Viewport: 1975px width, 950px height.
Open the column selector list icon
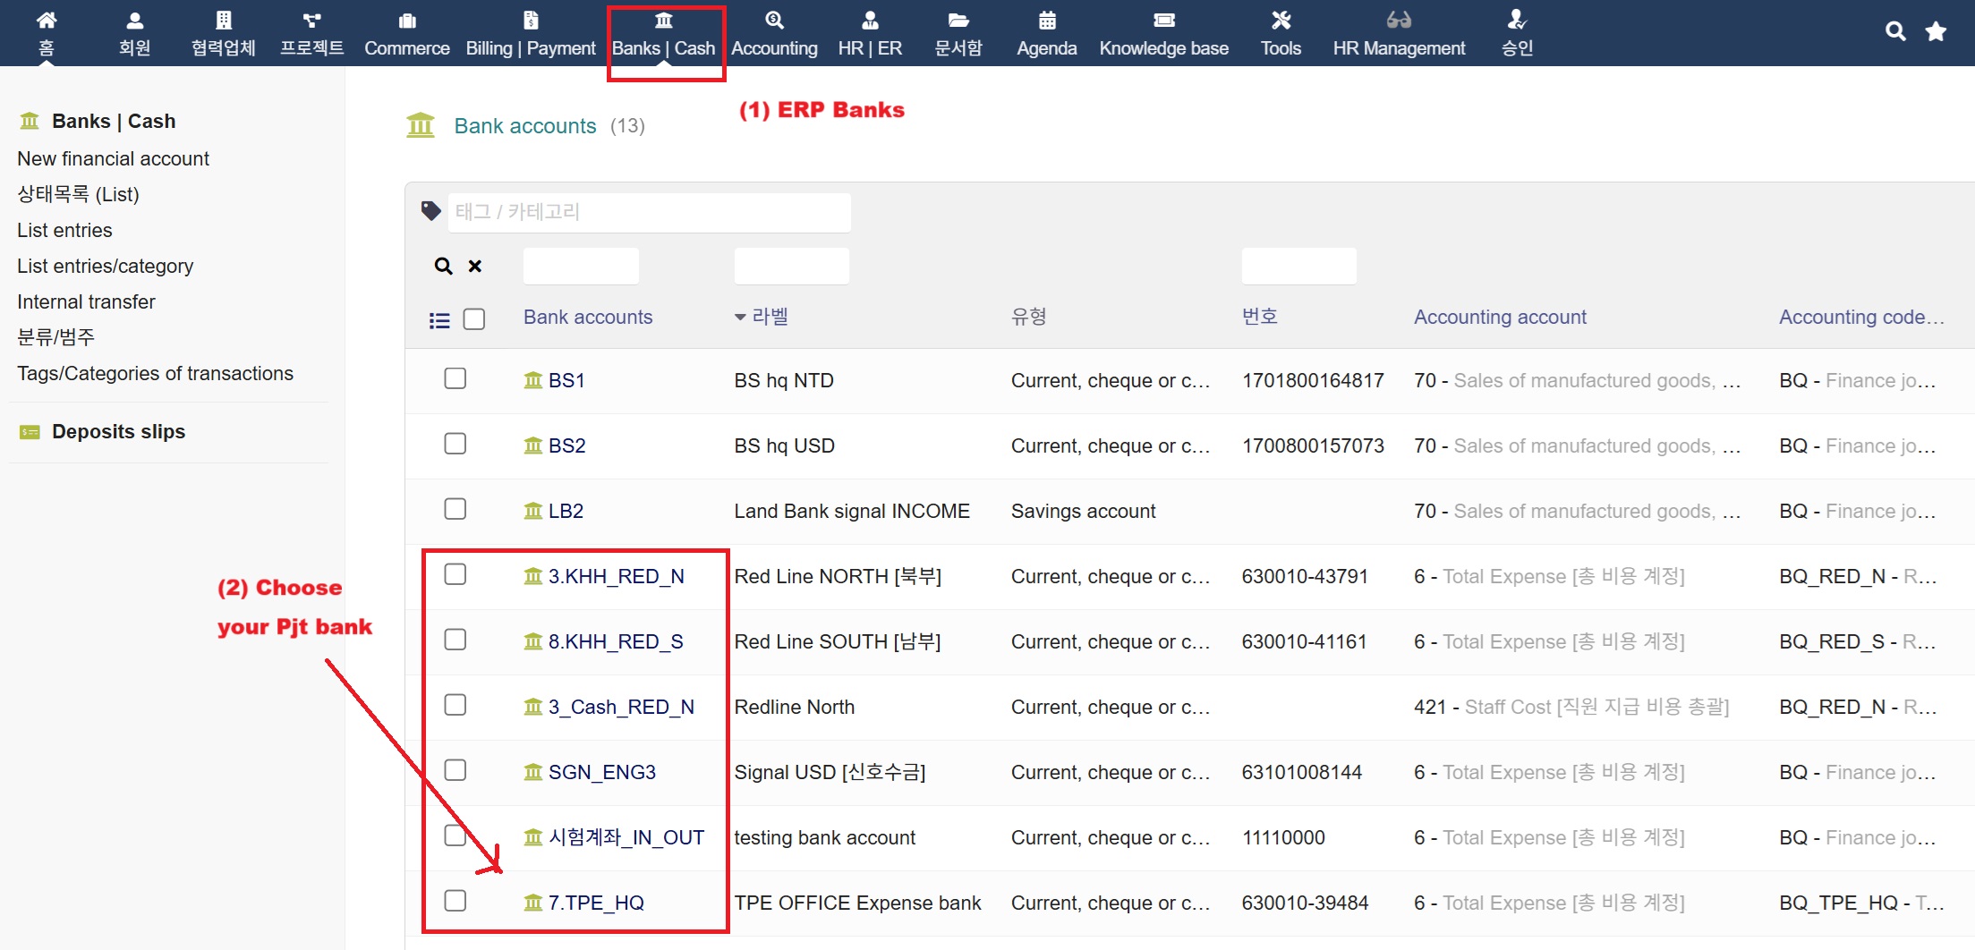[x=439, y=320]
